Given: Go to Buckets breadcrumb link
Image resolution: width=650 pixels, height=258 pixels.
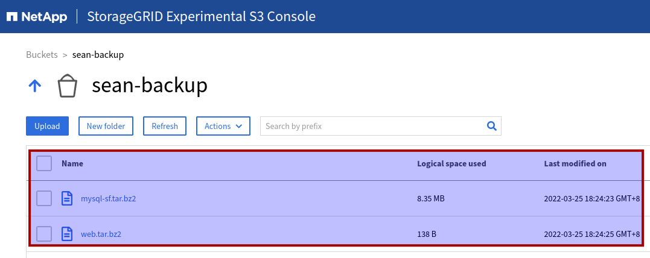Looking at the screenshot, I should [x=42, y=55].
